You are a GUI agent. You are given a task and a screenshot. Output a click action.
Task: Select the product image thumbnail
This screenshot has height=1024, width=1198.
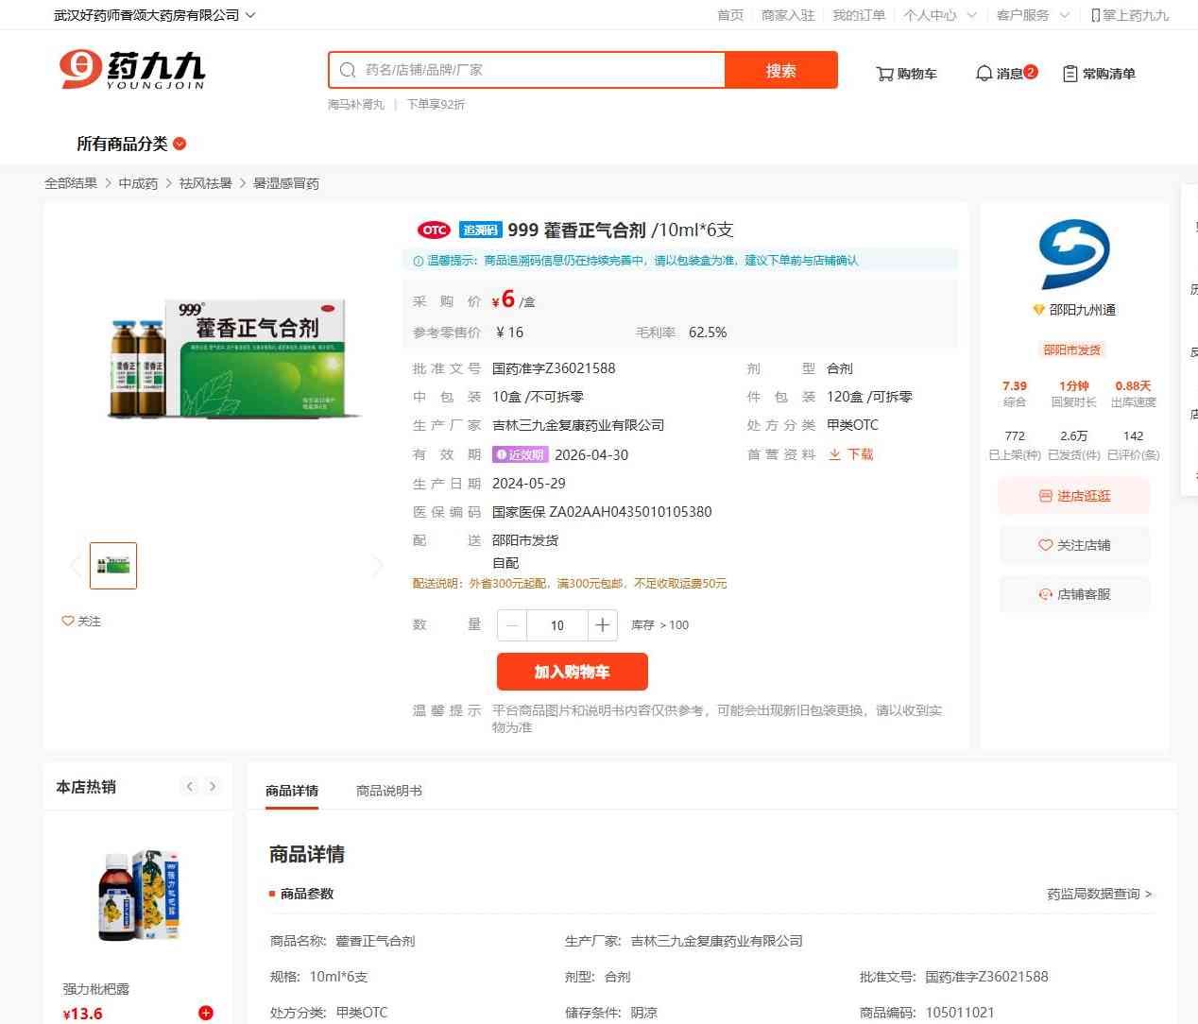click(113, 566)
